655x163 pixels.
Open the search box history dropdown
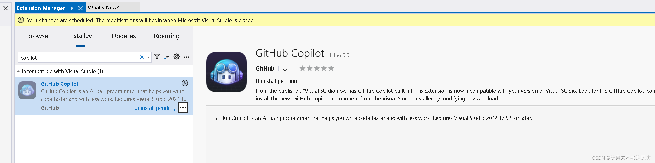point(148,57)
